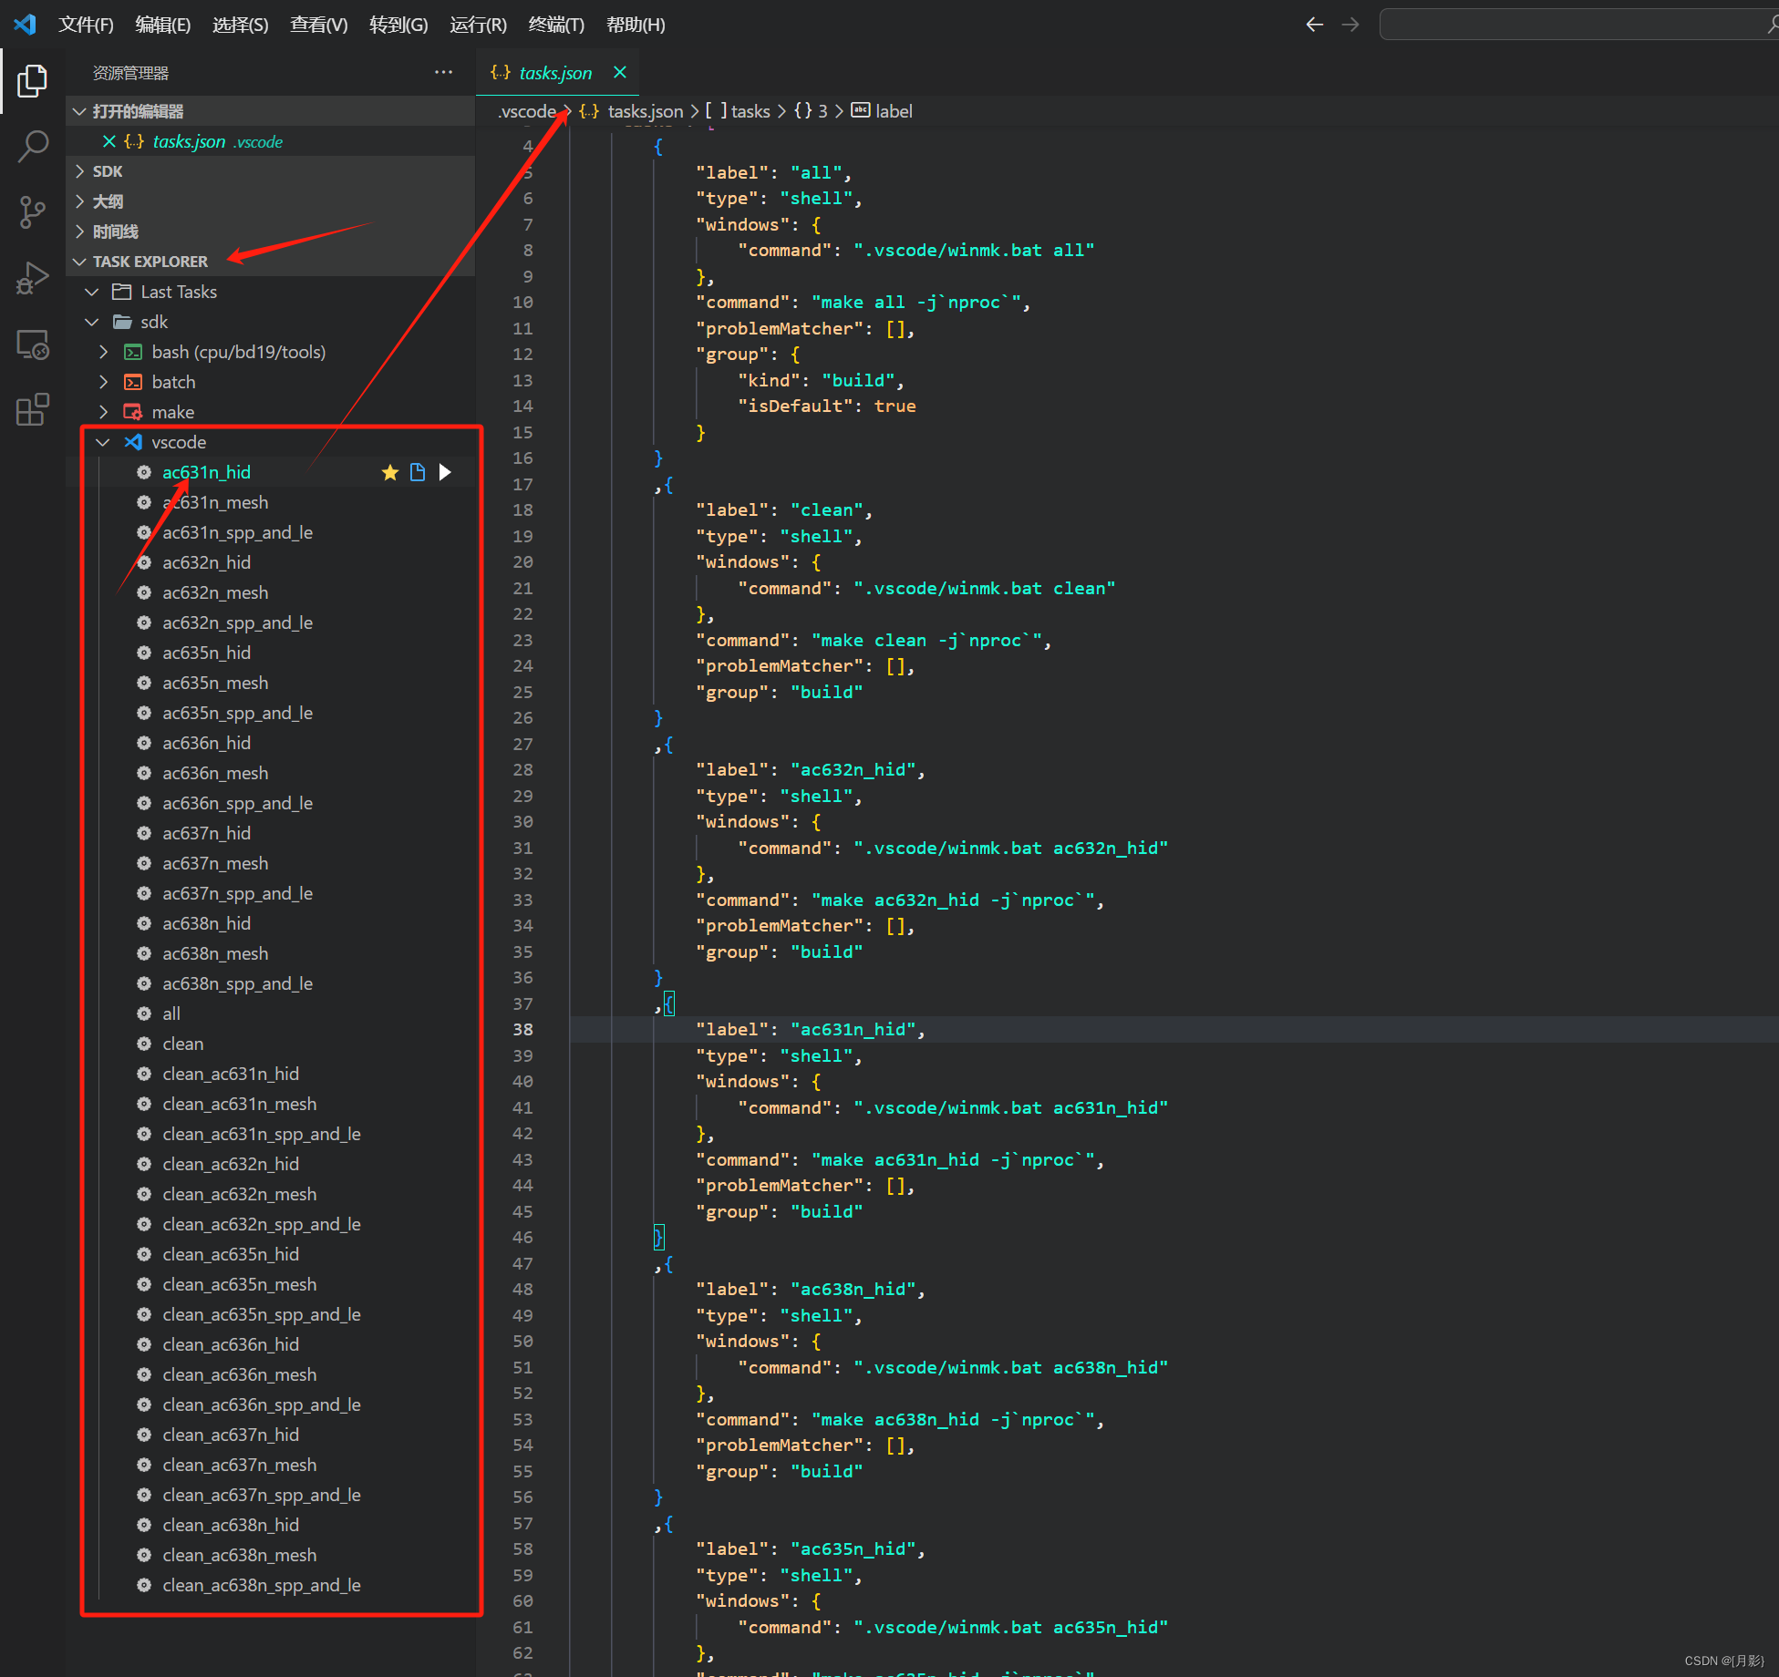This screenshot has height=1677, width=1779.
Task: Open the 帮助(H) menu
Action: pyautogui.click(x=636, y=25)
